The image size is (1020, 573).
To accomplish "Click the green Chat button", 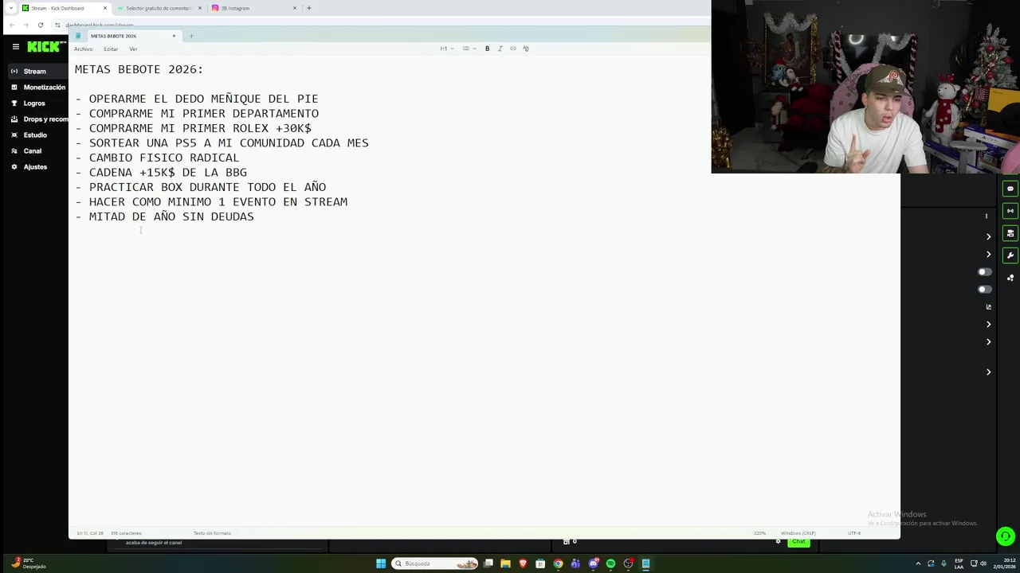I will (798, 542).
